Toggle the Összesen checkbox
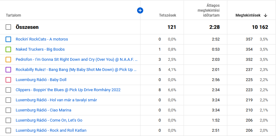This screenshot has height=136, width=276. tap(8, 27)
